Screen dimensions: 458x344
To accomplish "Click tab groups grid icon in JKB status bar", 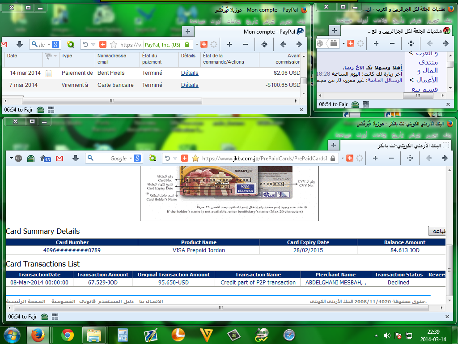I will [55, 317].
